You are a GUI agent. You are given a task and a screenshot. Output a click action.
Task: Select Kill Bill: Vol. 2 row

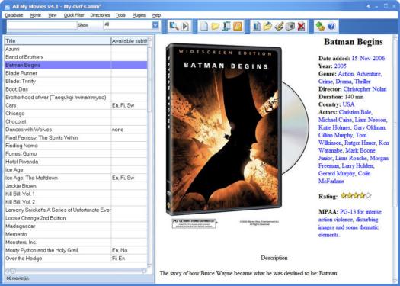75,202
